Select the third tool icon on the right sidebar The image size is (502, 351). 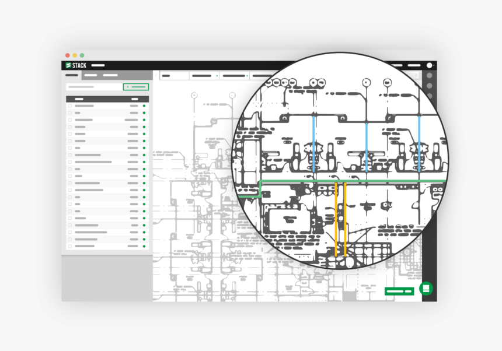tap(430, 96)
